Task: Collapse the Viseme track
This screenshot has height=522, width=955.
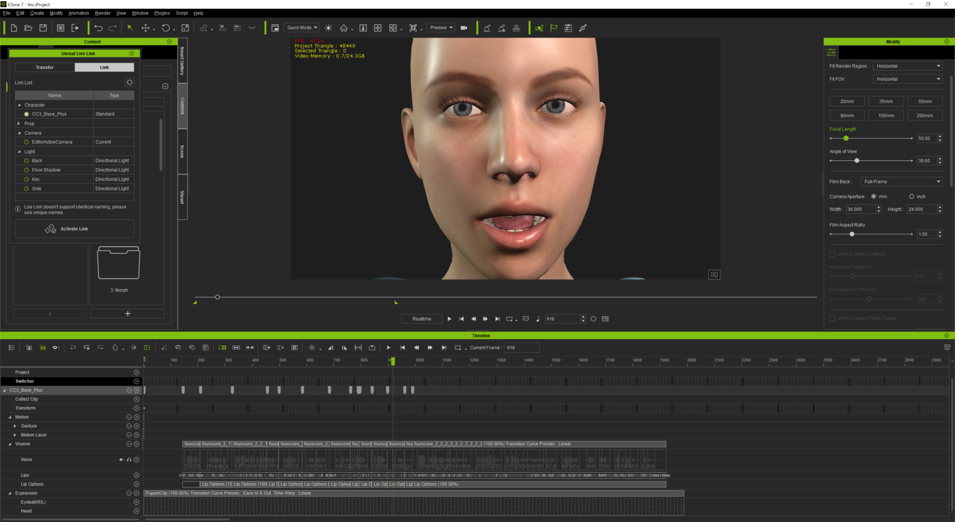Action: click(10, 444)
